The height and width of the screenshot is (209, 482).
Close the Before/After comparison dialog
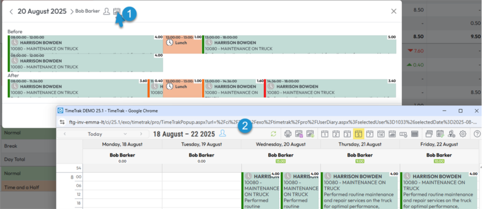tap(394, 11)
